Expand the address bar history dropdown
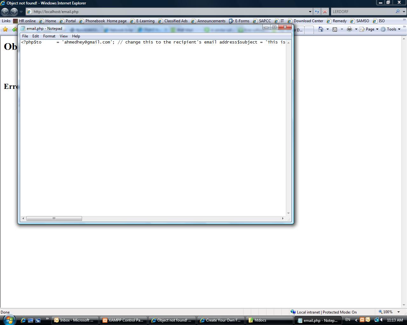Image resolution: width=407 pixels, height=325 pixels. coord(310,12)
